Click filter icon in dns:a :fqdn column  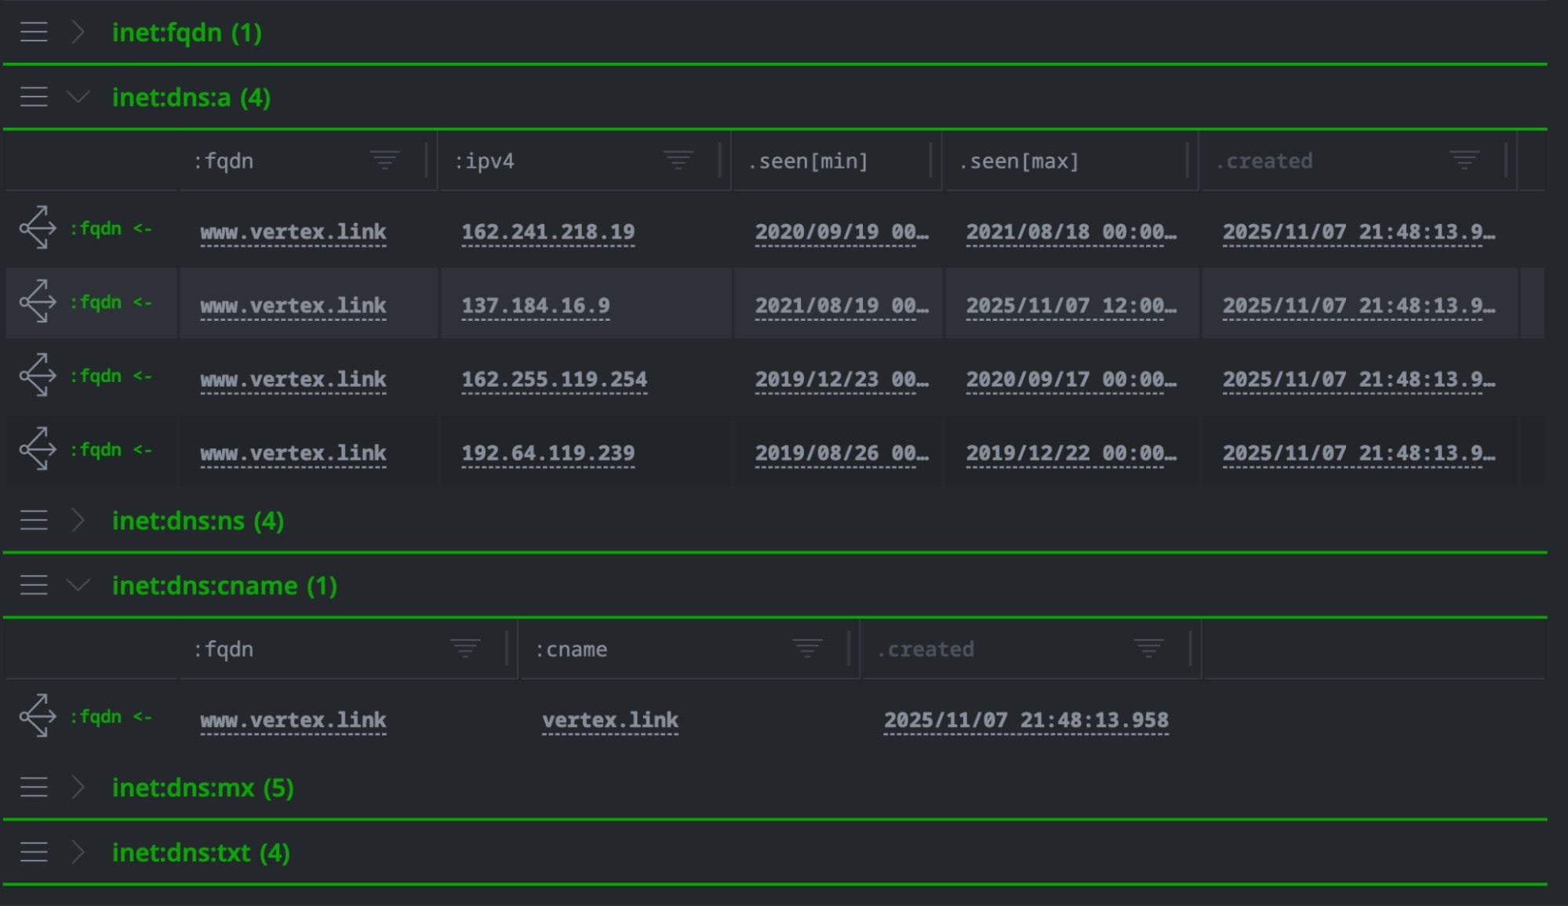click(384, 161)
